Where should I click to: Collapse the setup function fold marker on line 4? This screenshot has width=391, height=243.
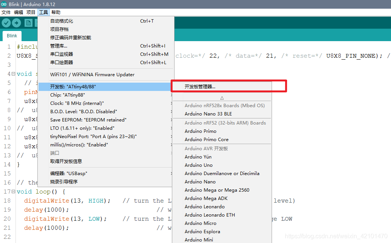pos(14,74)
